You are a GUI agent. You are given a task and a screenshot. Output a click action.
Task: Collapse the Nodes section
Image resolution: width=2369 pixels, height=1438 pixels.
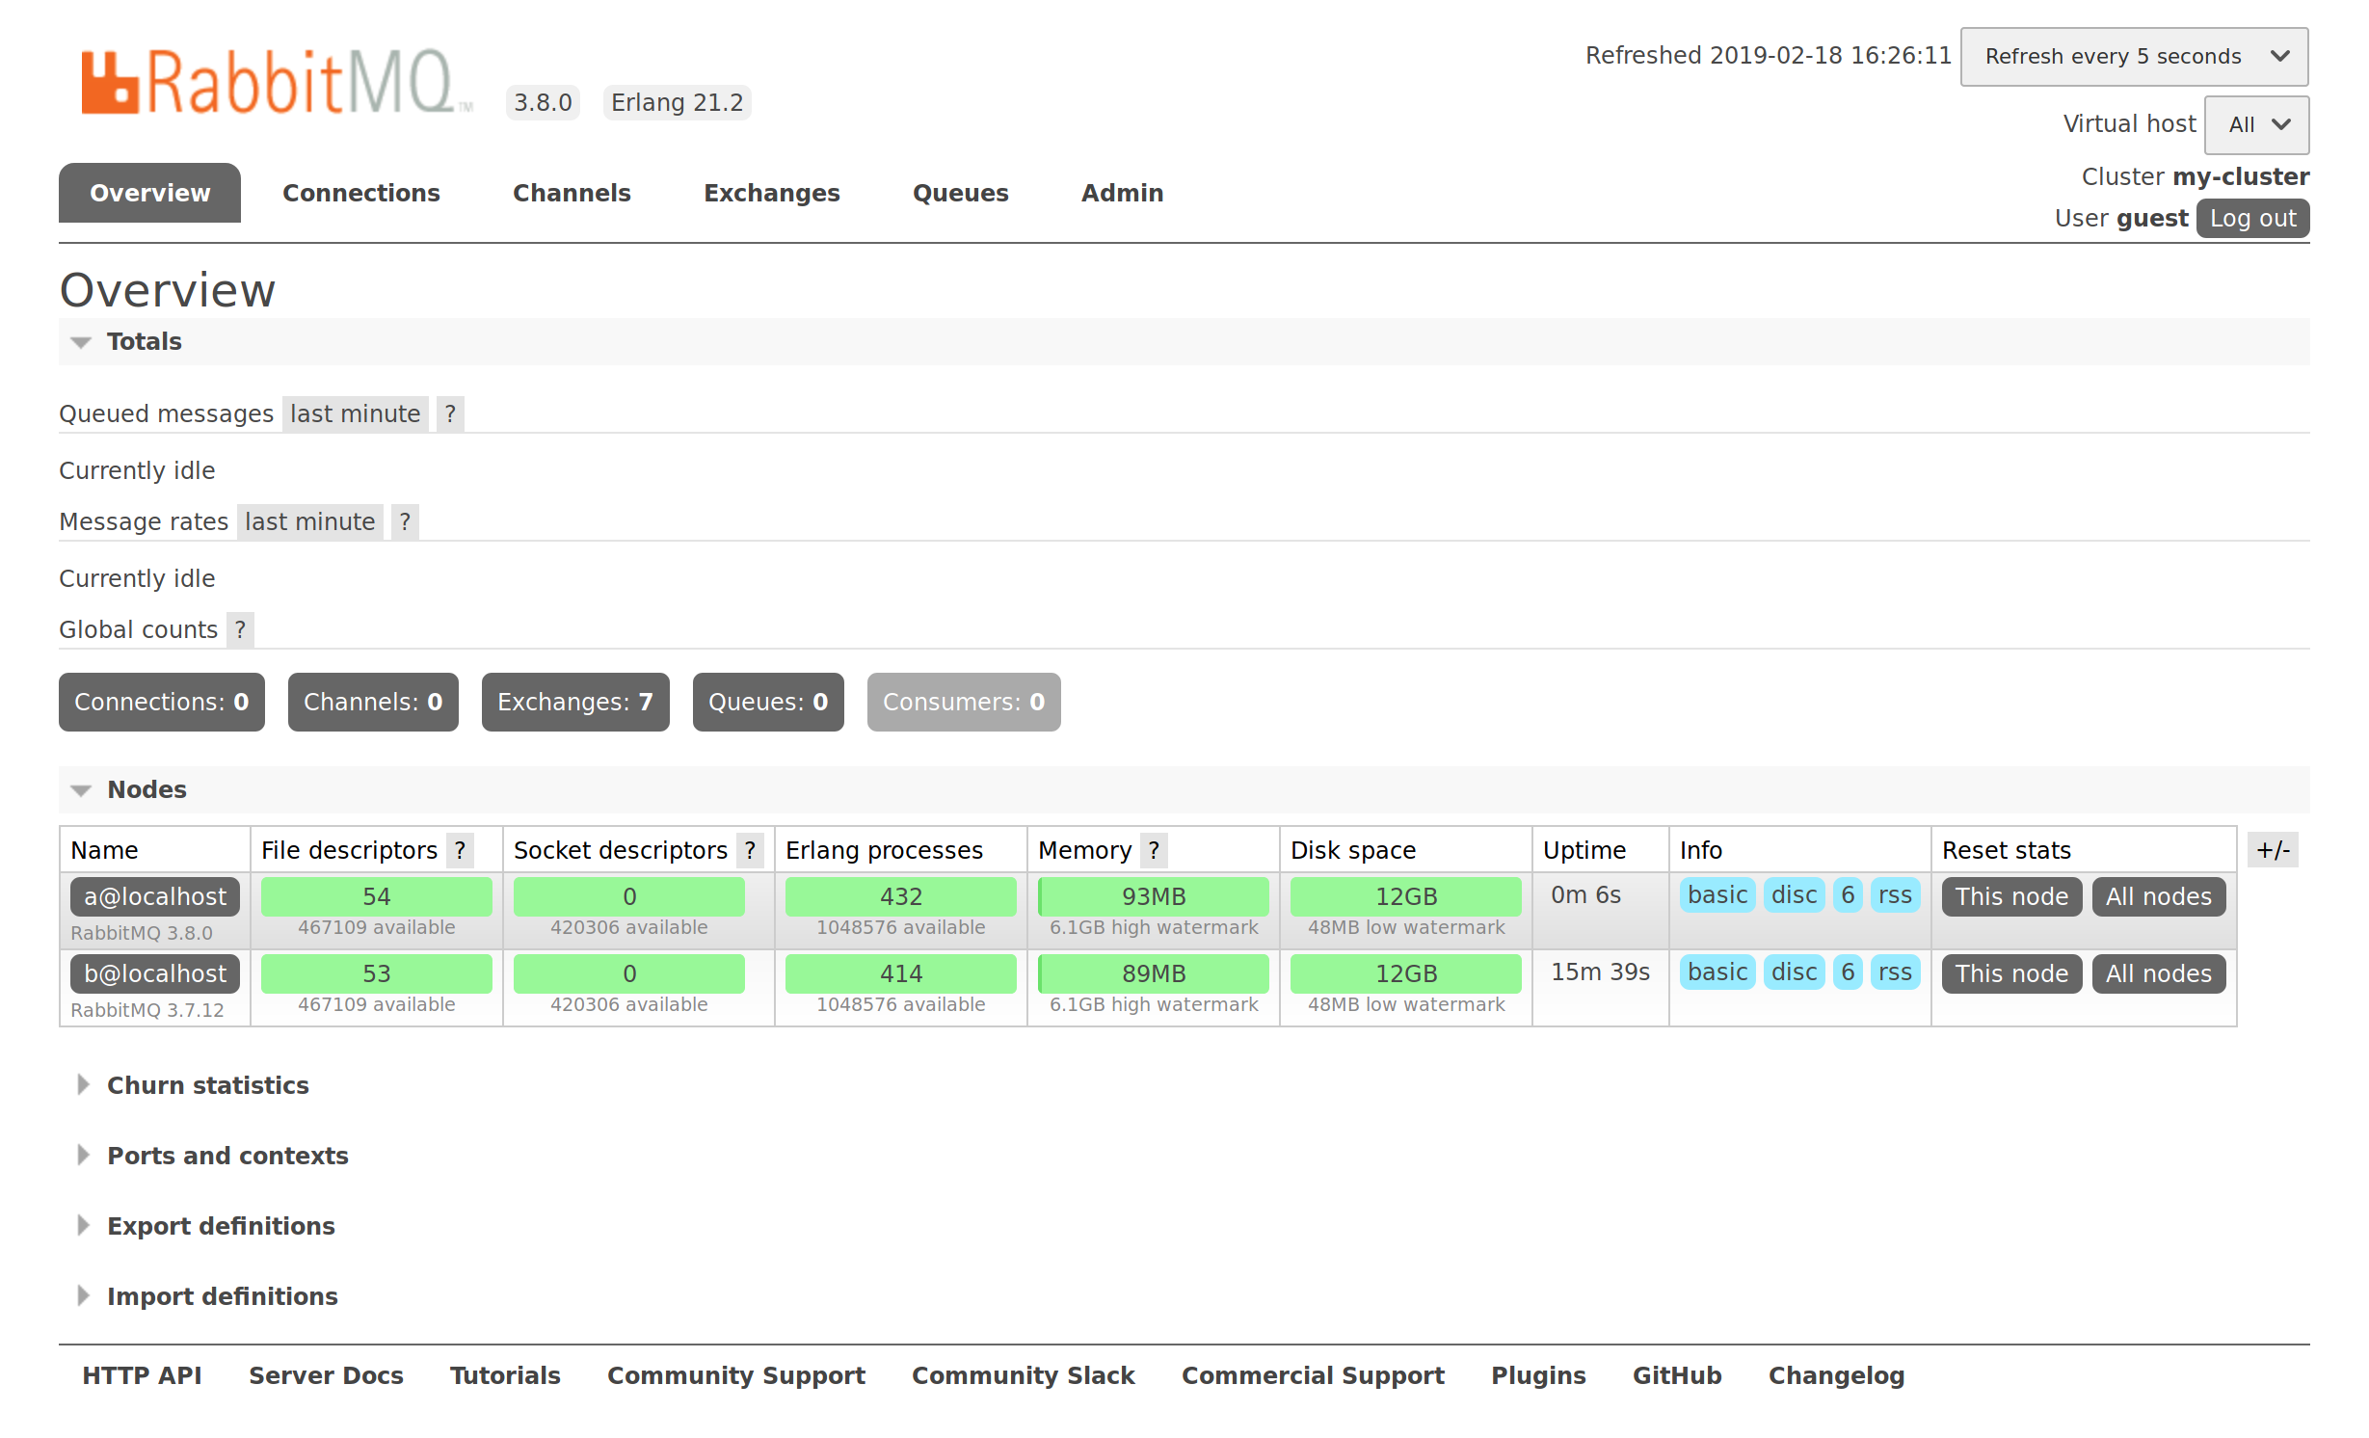(146, 790)
